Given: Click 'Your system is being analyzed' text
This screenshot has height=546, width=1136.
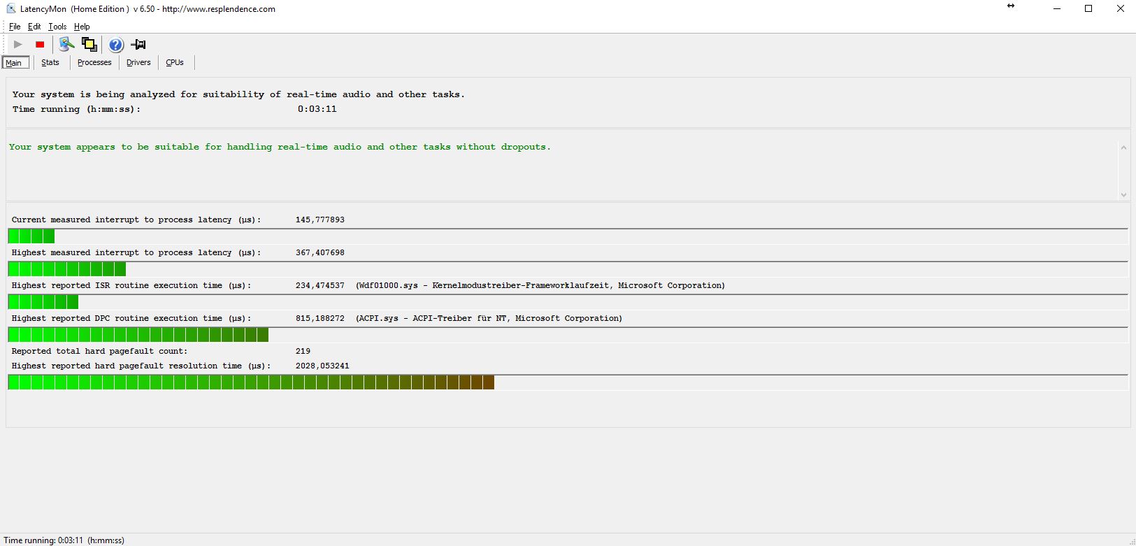Looking at the screenshot, I should click(x=238, y=94).
